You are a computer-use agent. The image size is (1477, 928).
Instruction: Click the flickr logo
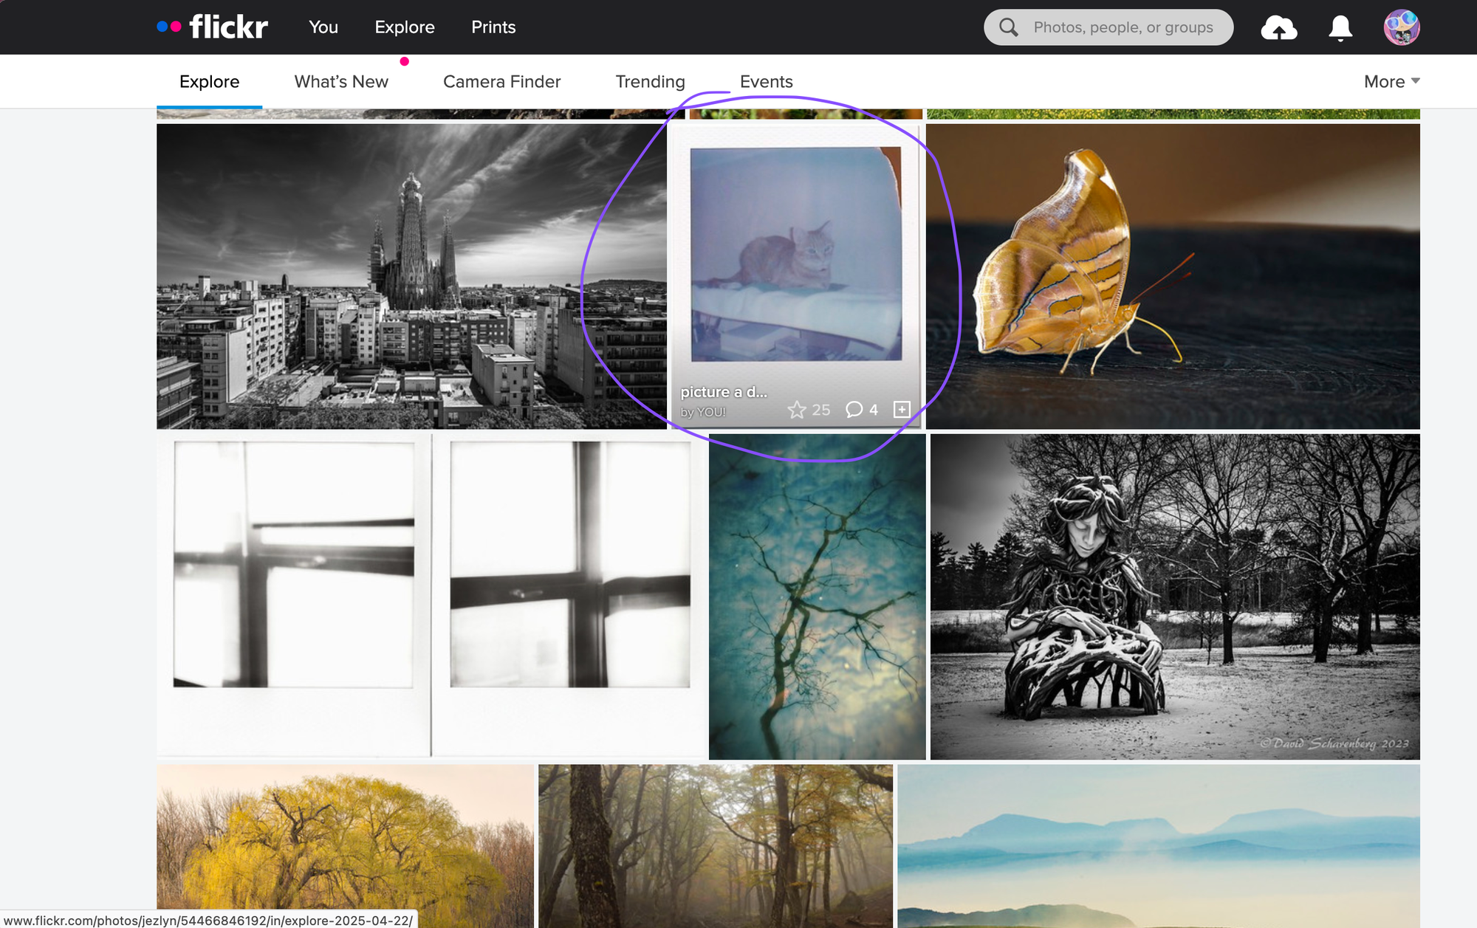click(229, 27)
